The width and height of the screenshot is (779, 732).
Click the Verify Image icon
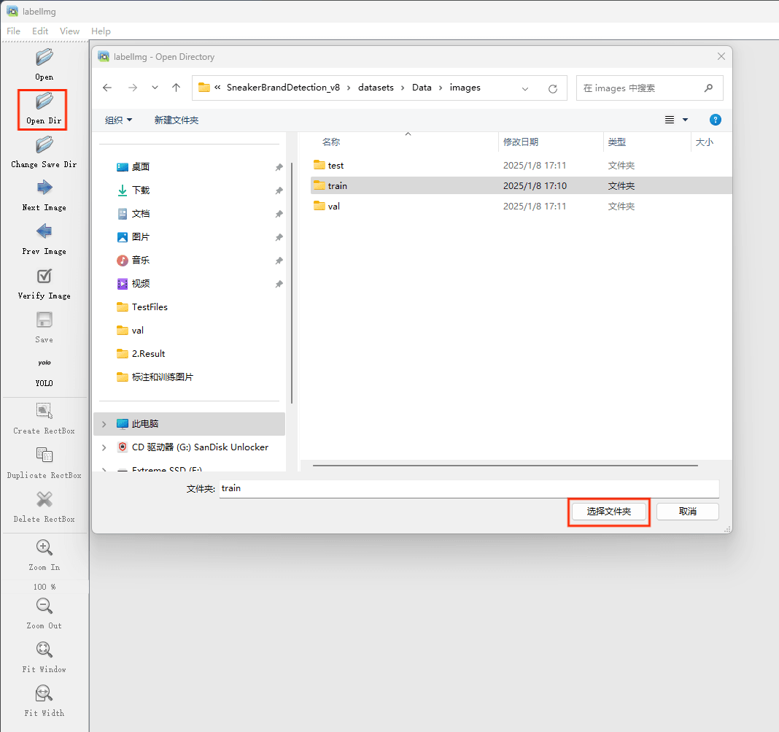point(44,277)
